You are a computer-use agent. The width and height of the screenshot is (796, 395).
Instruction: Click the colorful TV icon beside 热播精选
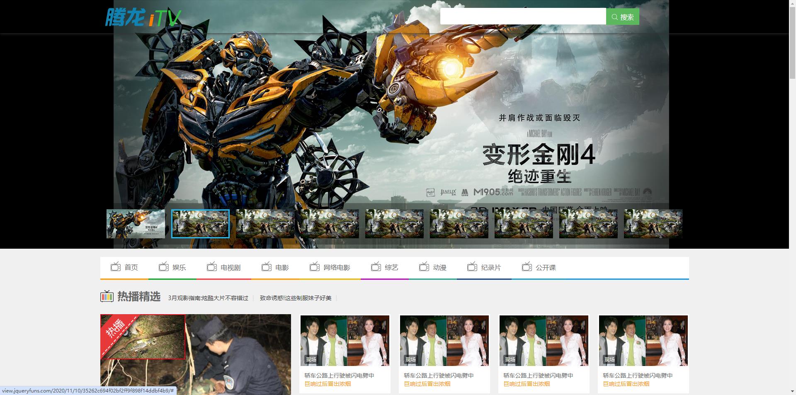pos(107,296)
